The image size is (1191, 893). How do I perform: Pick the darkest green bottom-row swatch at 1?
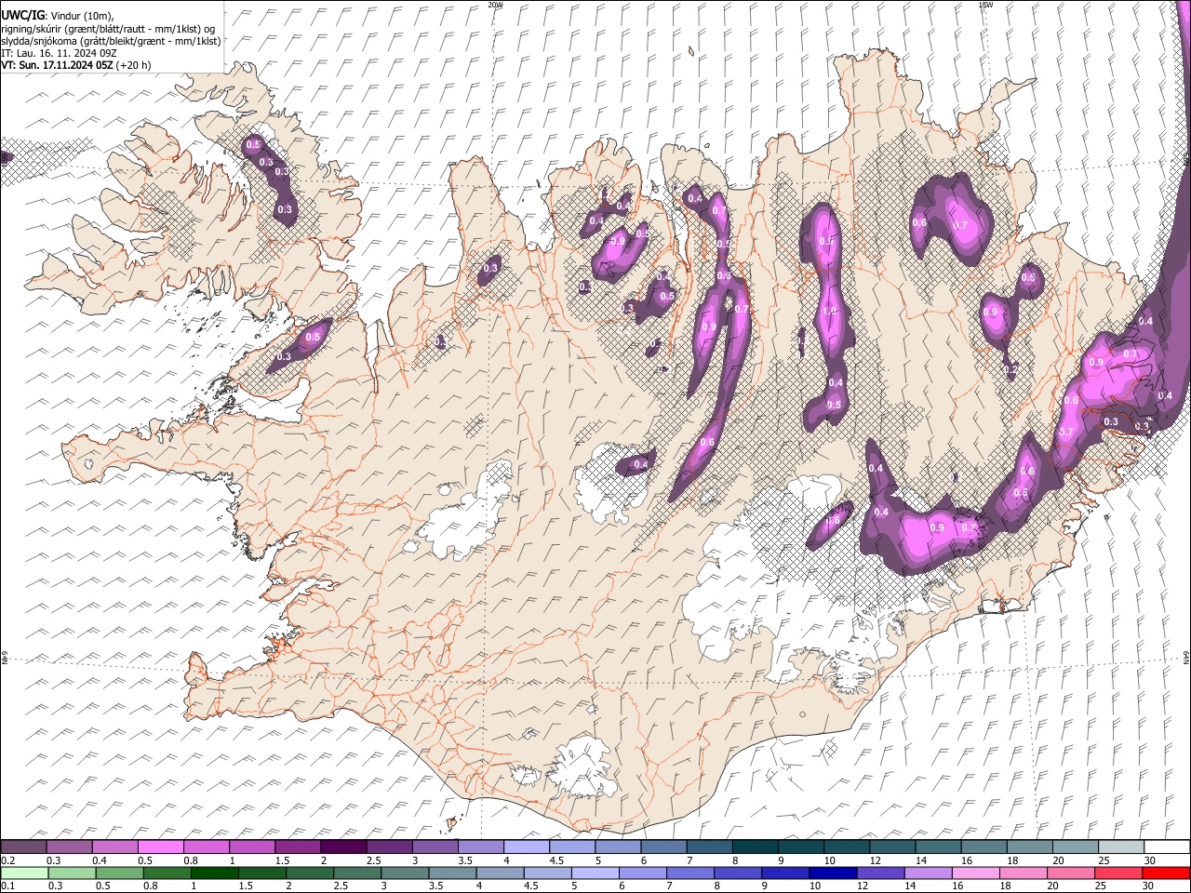[x=215, y=873]
